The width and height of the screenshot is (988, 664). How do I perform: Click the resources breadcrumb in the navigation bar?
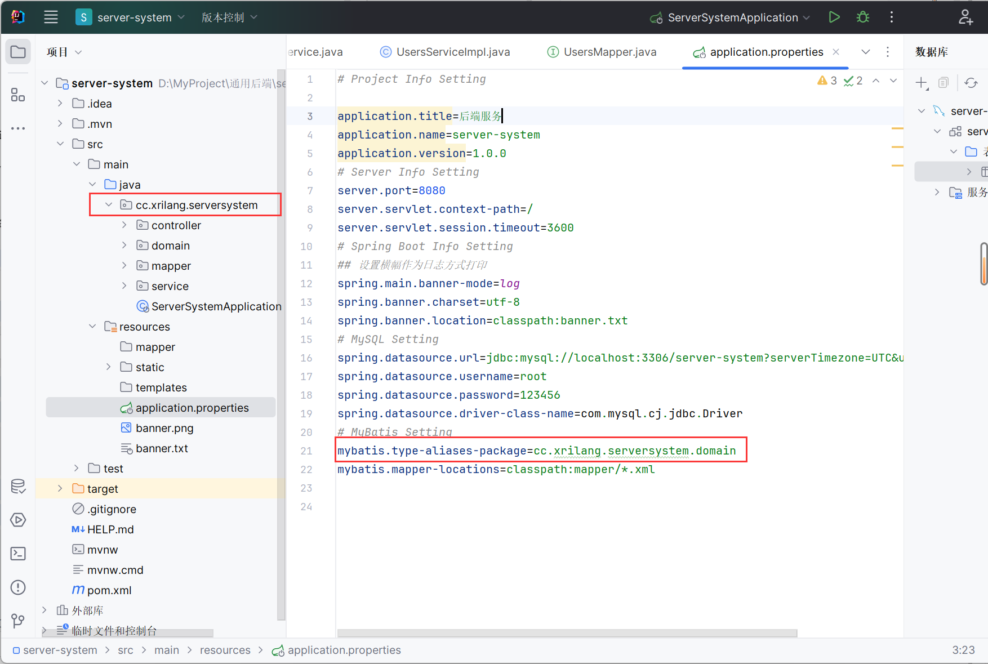coord(225,650)
